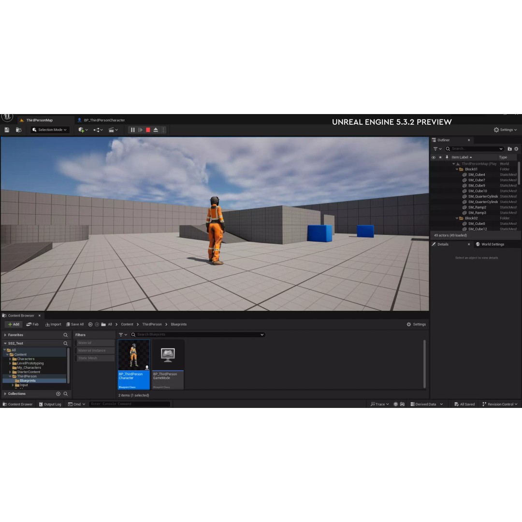Toggle the Material Instance filter
Image resolution: width=522 pixels, height=522 pixels.
(x=95, y=350)
